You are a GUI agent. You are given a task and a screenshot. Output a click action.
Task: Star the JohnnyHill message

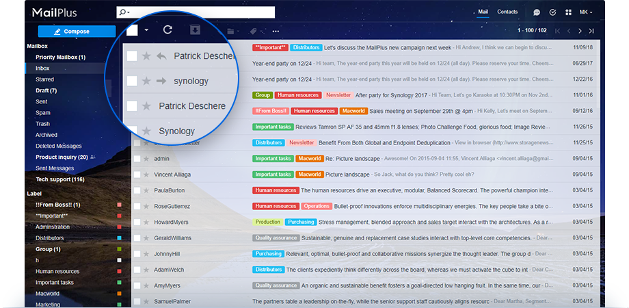(146, 254)
